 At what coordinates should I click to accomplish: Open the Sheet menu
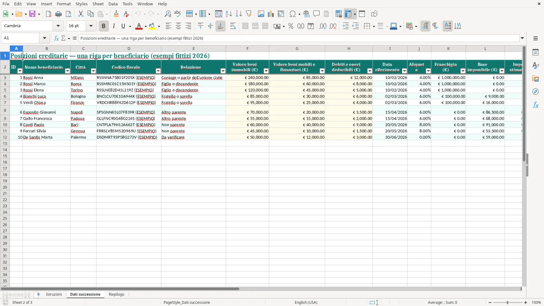coord(98,4)
